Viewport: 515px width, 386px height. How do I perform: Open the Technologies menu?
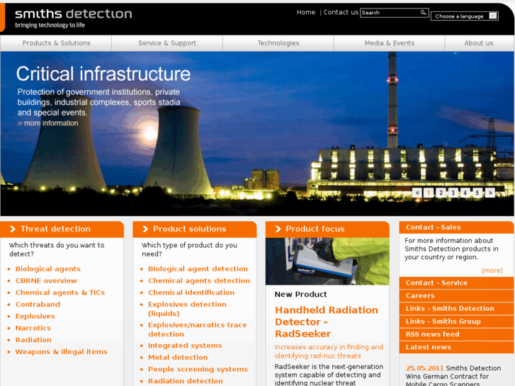point(278,43)
